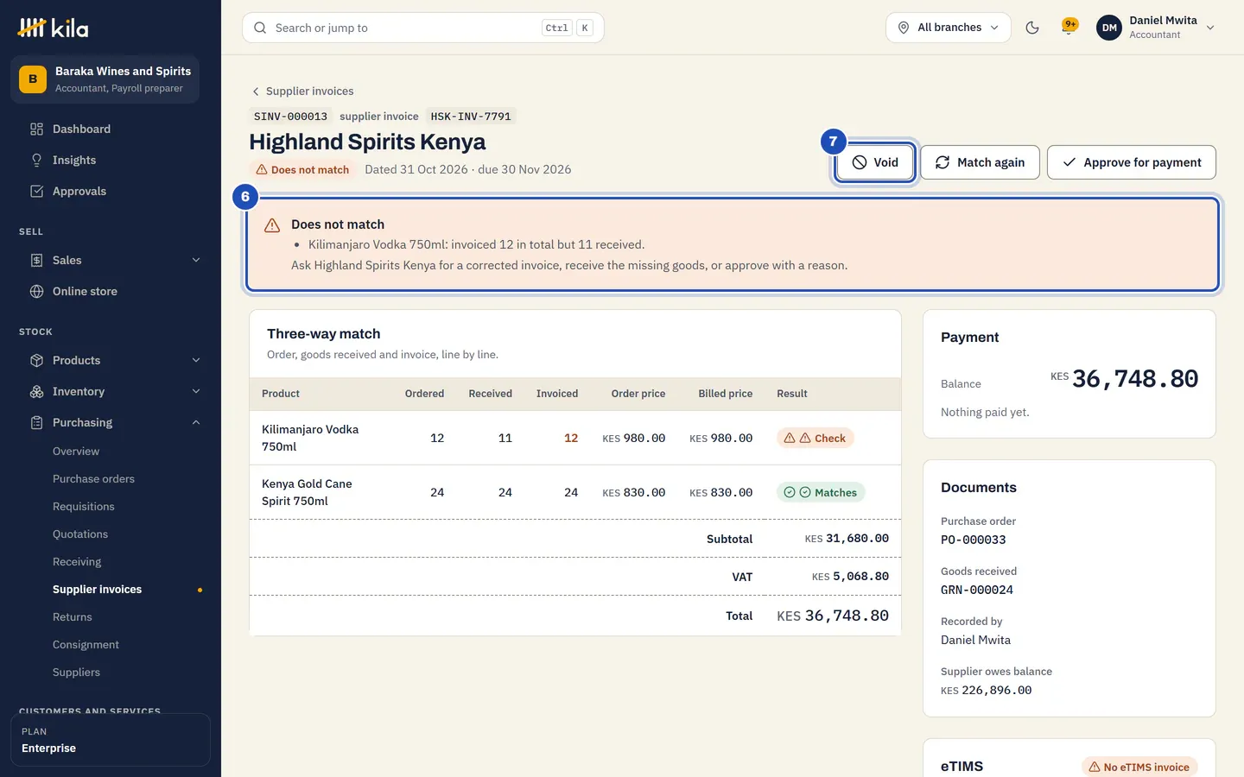Click the Inventory cubes icon
The width and height of the screenshot is (1244, 777).
36,392
